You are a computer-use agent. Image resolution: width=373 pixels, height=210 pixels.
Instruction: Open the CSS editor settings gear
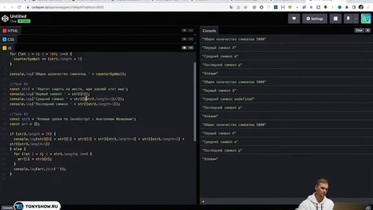(184, 39)
